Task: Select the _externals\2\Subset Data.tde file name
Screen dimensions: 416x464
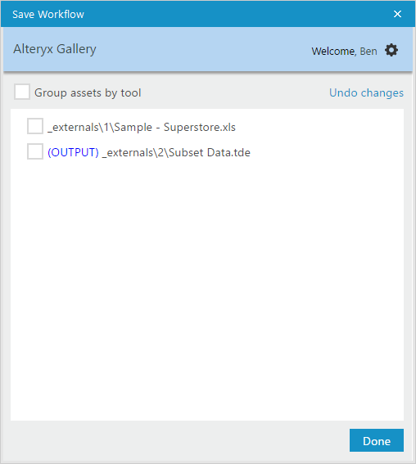Action: [x=176, y=153]
